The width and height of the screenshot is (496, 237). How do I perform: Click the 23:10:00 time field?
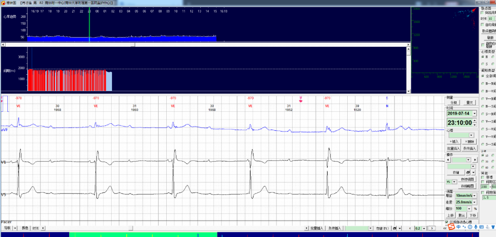[x=460, y=122]
